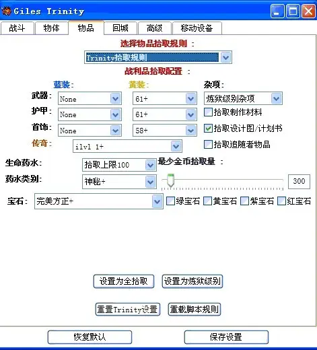Go to the 回城 tab

(120, 28)
